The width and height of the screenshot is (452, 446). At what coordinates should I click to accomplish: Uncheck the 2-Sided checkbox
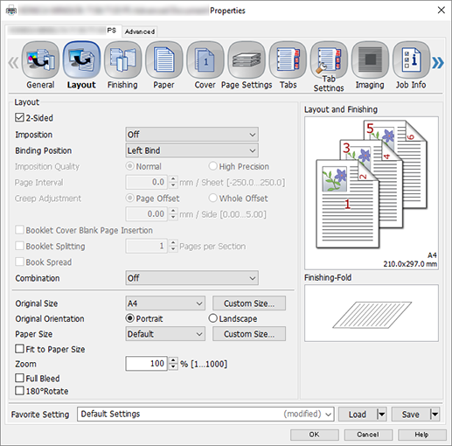pos(19,118)
